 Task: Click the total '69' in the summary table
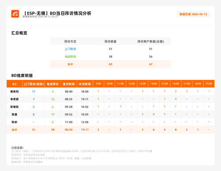[110, 64]
